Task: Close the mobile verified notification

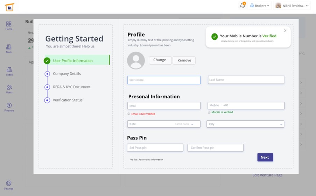Action: (x=285, y=31)
